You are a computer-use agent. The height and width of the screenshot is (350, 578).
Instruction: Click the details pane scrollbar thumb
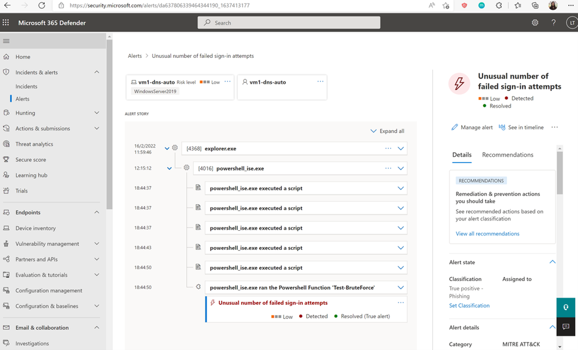pos(560,172)
